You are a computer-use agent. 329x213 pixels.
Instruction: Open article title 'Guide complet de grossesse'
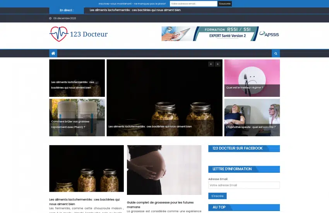coord(160,204)
